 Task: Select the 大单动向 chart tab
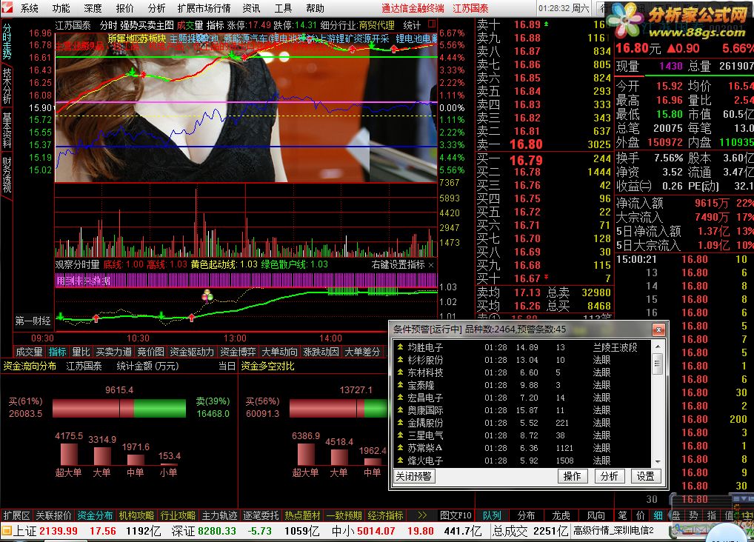279,352
